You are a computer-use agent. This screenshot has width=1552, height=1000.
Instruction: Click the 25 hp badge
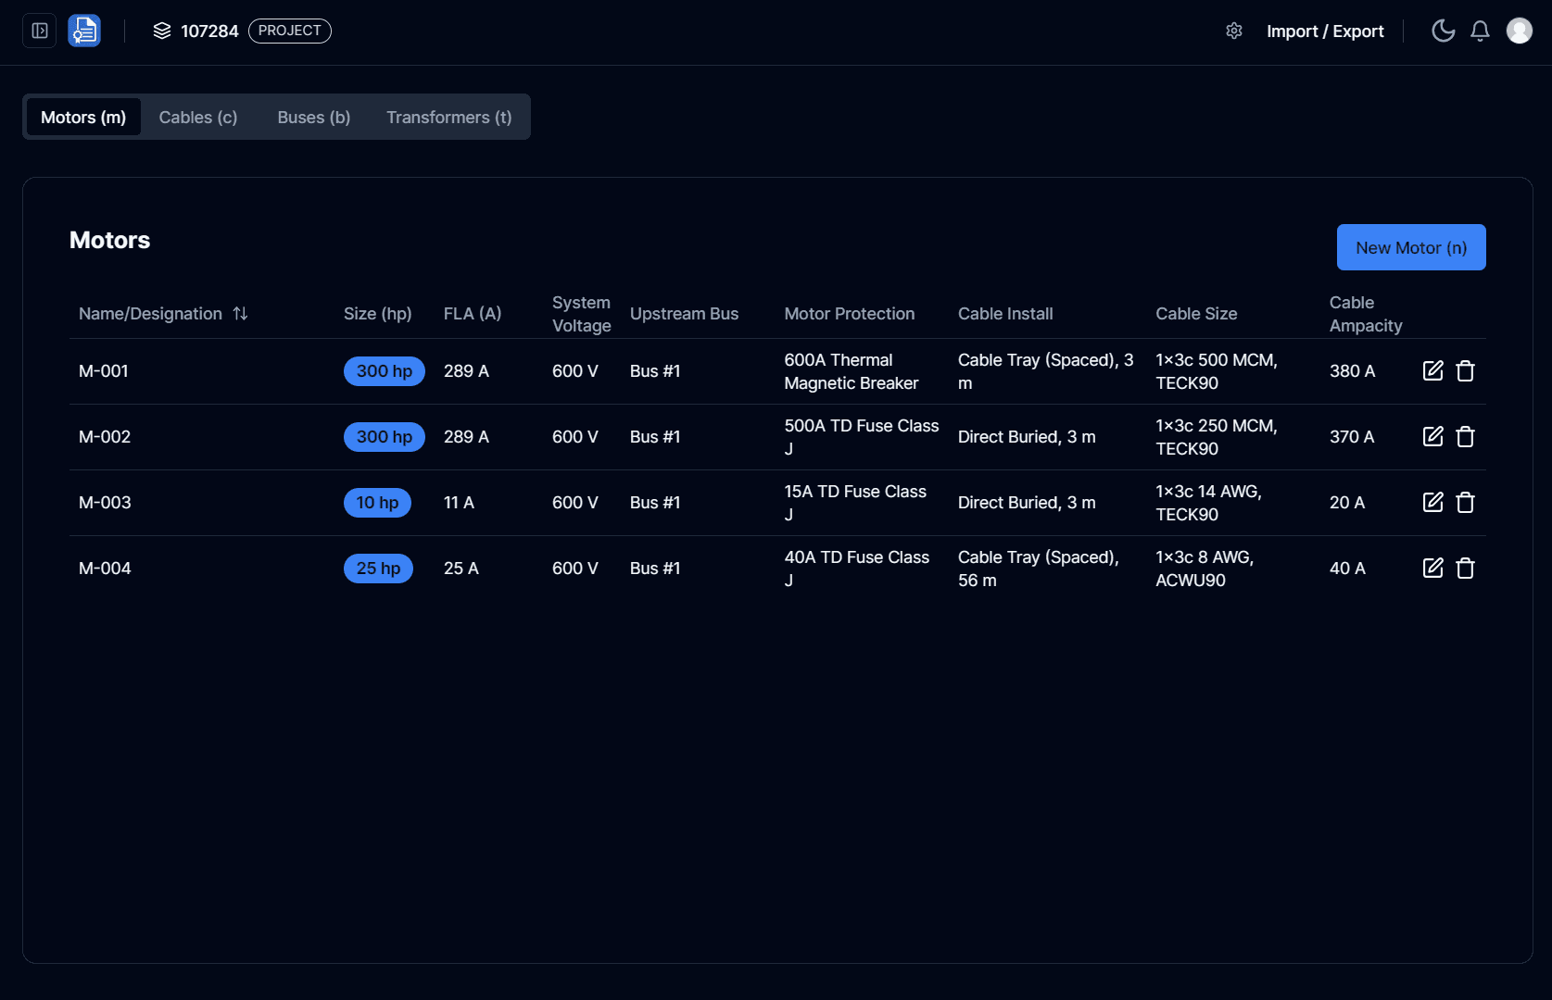tap(378, 569)
